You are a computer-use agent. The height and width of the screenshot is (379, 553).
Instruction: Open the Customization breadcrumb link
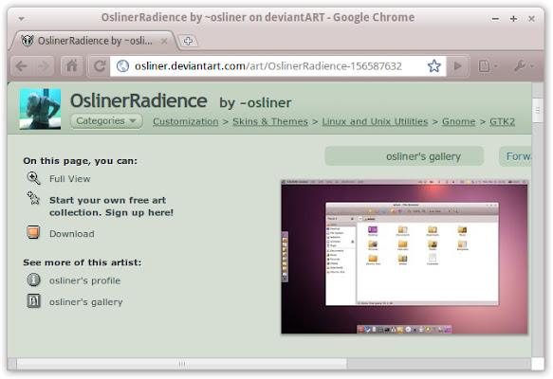tap(186, 121)
